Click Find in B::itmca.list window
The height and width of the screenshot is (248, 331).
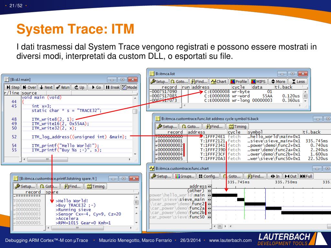[199, 81]
